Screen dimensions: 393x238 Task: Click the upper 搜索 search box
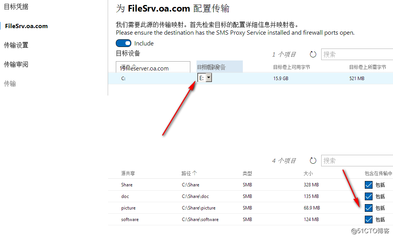coord(357,54)
